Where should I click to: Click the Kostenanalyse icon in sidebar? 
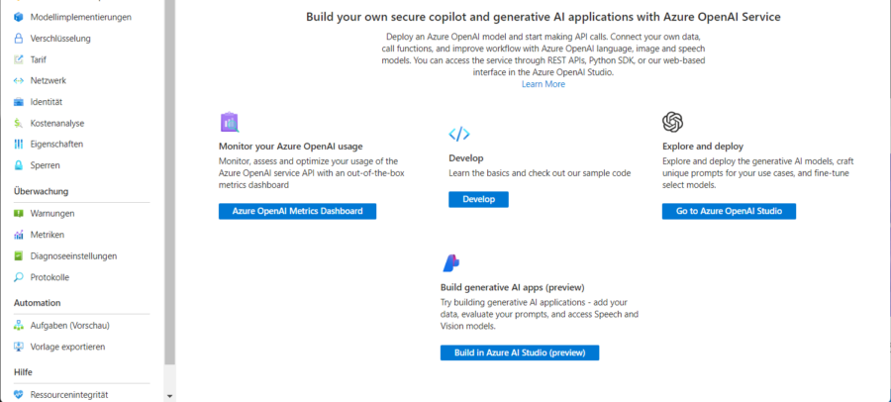[19, 123]
